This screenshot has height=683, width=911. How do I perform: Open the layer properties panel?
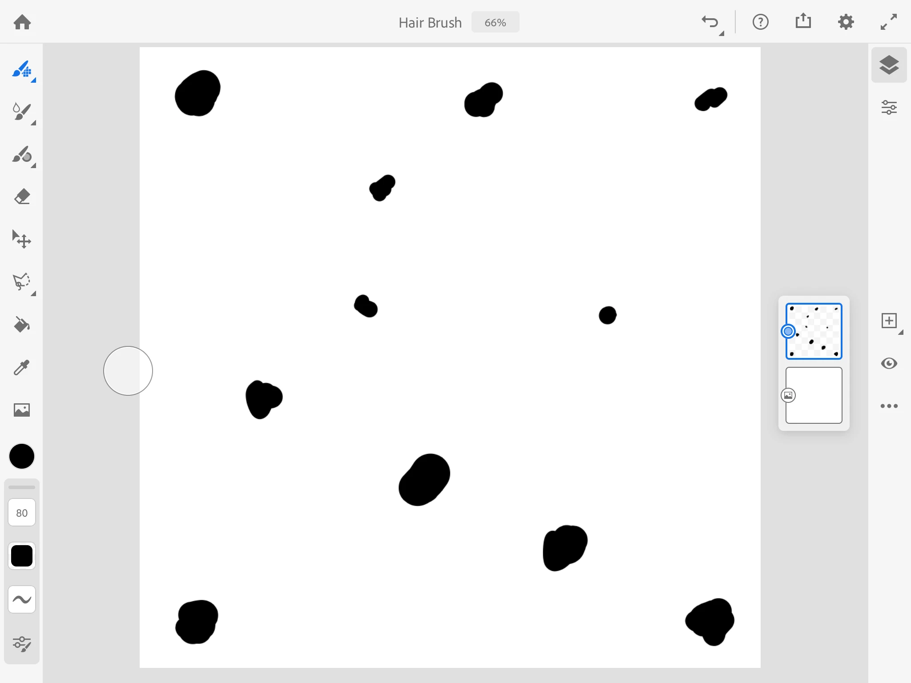click(889, 108)
